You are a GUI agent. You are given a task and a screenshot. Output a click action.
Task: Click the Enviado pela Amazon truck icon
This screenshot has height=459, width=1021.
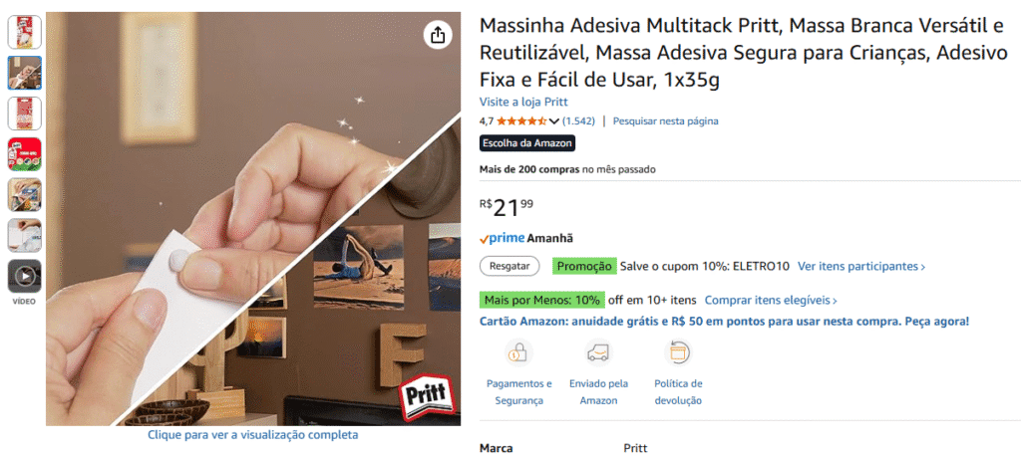[598, 353]
